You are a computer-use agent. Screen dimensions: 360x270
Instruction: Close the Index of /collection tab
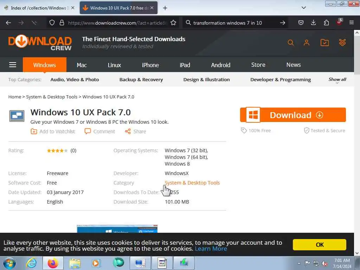(73, 8)
